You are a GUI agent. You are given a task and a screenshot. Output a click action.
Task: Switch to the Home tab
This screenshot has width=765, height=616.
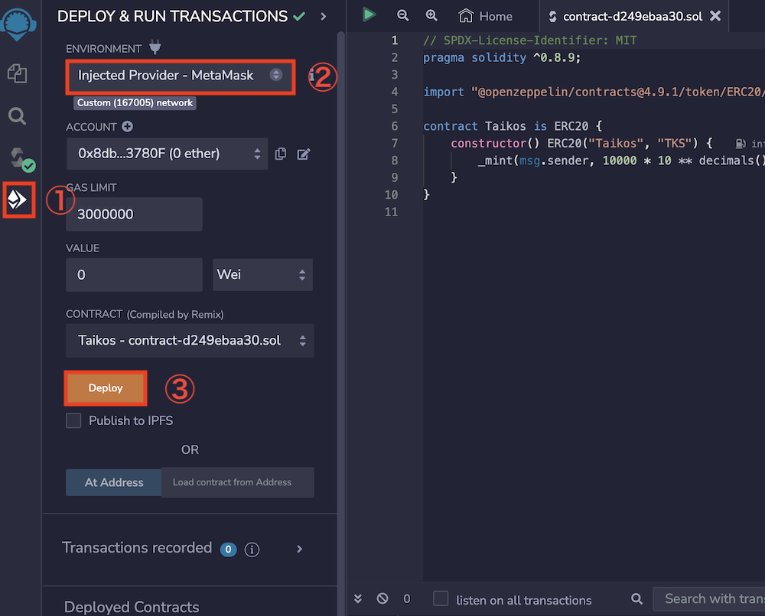coord(486,16)
